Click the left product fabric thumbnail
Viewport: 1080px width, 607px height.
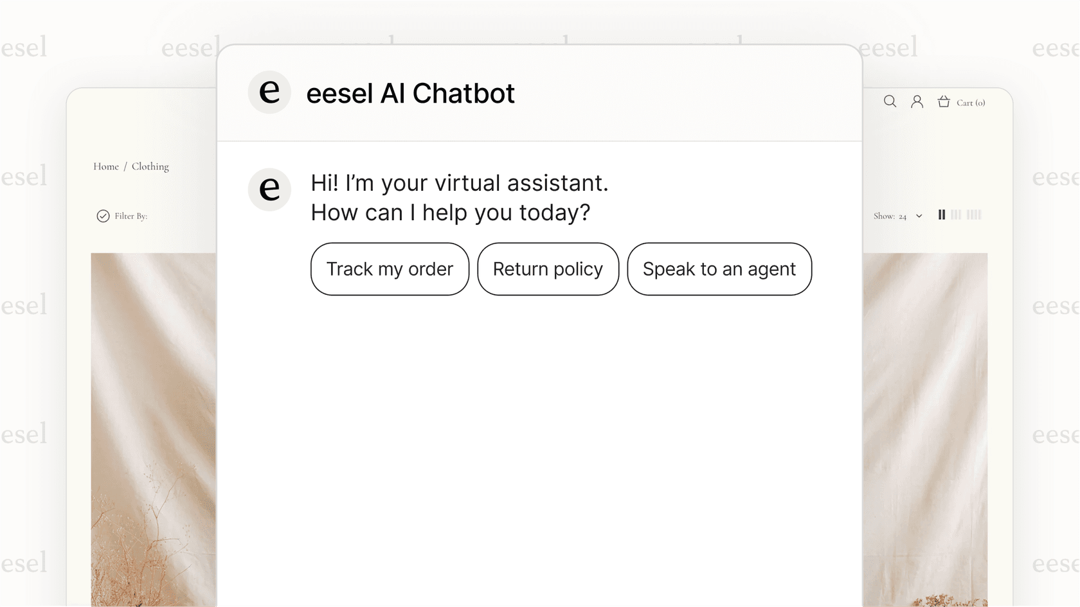pos(153,430)
